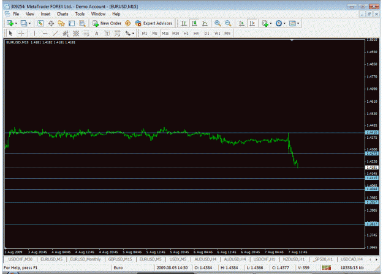Open the View menu
This screenshot has width=383, height=274.
[30, 14]
